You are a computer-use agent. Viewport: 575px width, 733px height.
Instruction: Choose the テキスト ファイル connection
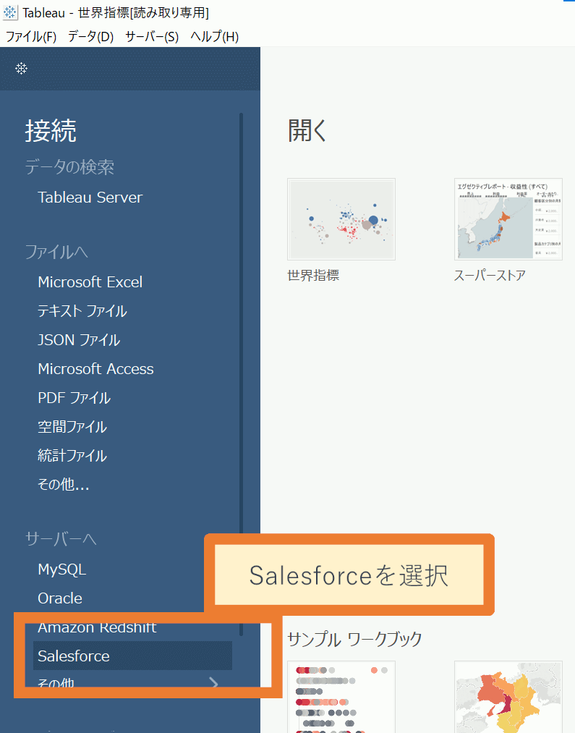82,311
